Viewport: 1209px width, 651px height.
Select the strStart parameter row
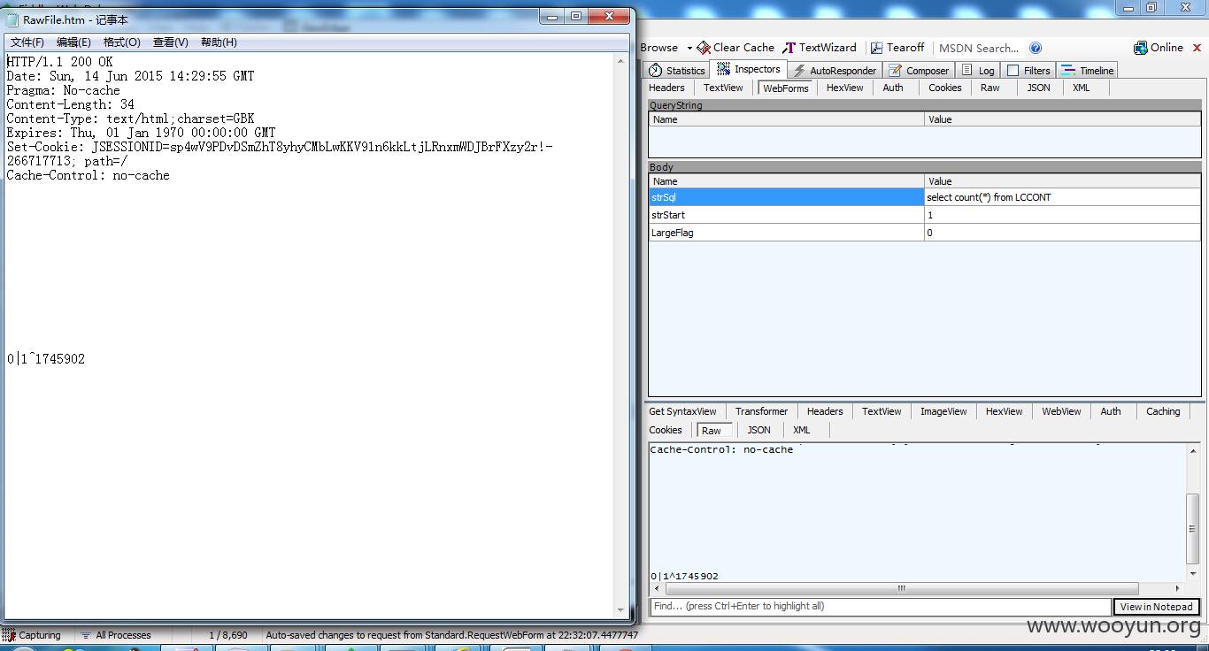925,215
